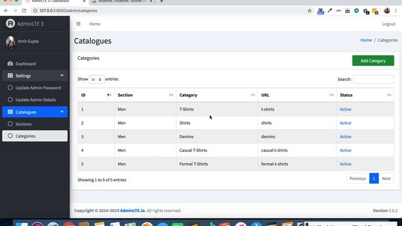The height and width of the screenshot is (226, 402).
Task: Open a new browser tab with the plus
Action: click(161, 1)
